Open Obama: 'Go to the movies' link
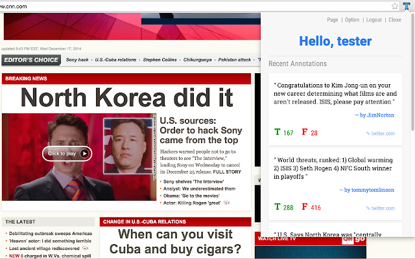Image resolution: width=415 pixels, height=259 pixels. tap(191, 196)
